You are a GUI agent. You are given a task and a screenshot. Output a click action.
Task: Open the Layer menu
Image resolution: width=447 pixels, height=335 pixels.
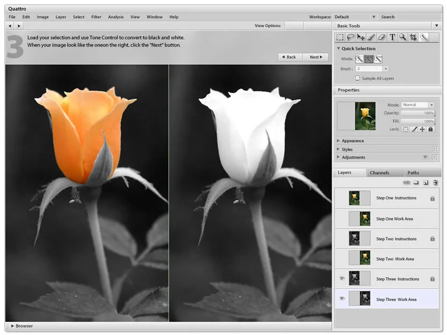click(61, 17)
